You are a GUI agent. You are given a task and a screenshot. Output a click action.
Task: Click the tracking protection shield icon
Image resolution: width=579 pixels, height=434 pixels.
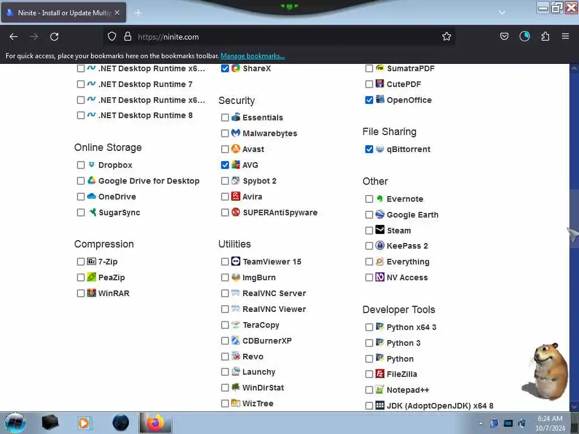point(112,36)
